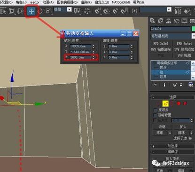Screen dimensions: 195x172
Task: Click the Named Selection Sets braces icon
Action: click(x=134, y=11)
